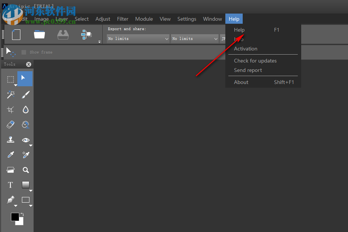The width and height of the screenshot is (348, 232).
Task: Create a new document with the blank page icon
Action: pos(16,35)
